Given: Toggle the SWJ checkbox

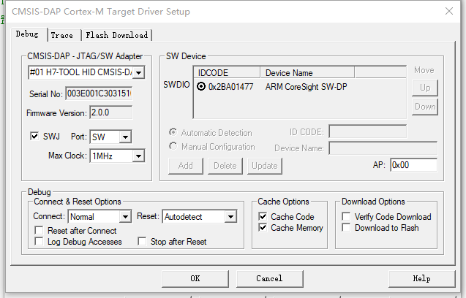Looking at the screenshot, I should click(x=34, y=137).
